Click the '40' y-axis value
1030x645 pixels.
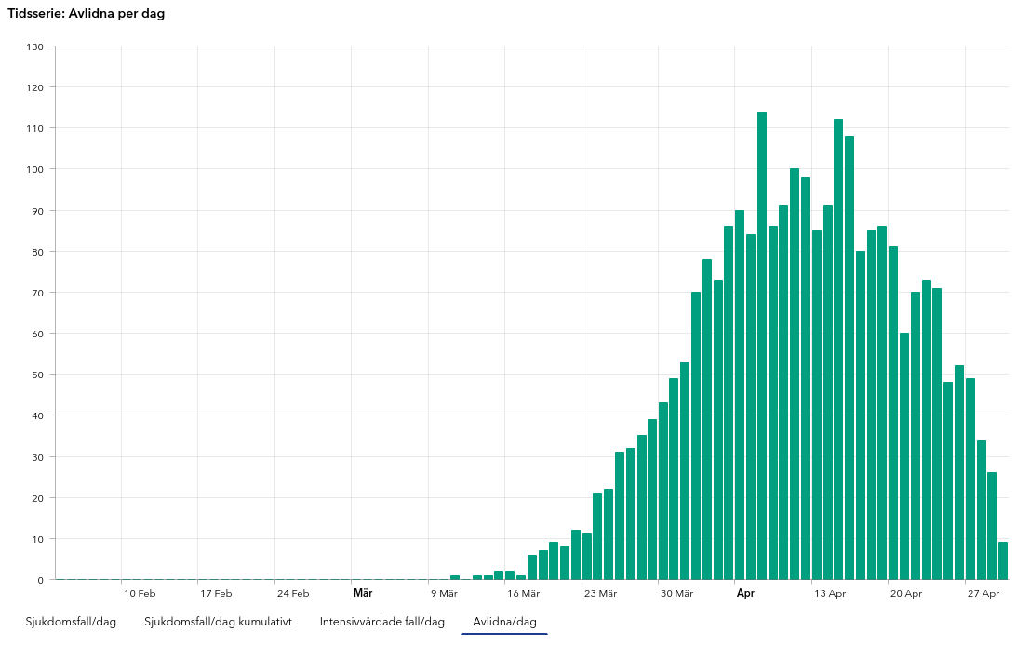38,416
